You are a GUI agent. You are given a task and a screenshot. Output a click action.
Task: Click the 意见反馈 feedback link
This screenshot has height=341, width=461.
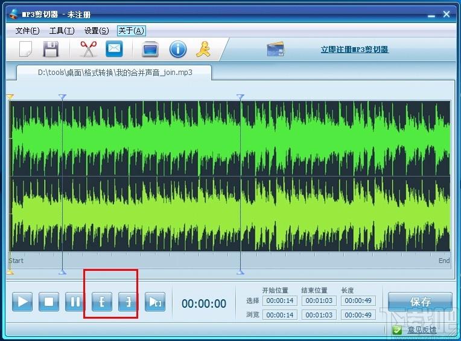pos(422,330)
